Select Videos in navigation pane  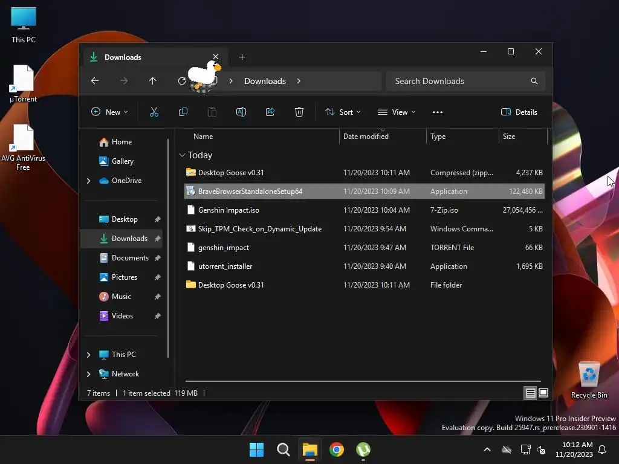[122, 316]
